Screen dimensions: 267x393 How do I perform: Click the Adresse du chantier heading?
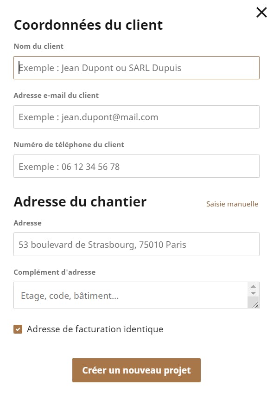80,201
